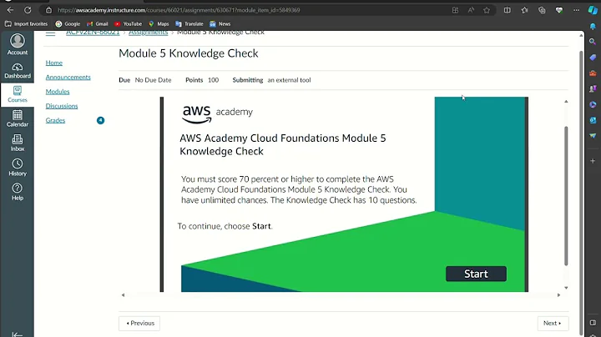Screen dimensions: 601x337
Task: Open the Assignments breadcrumb link
Action: tap(149, 33)
